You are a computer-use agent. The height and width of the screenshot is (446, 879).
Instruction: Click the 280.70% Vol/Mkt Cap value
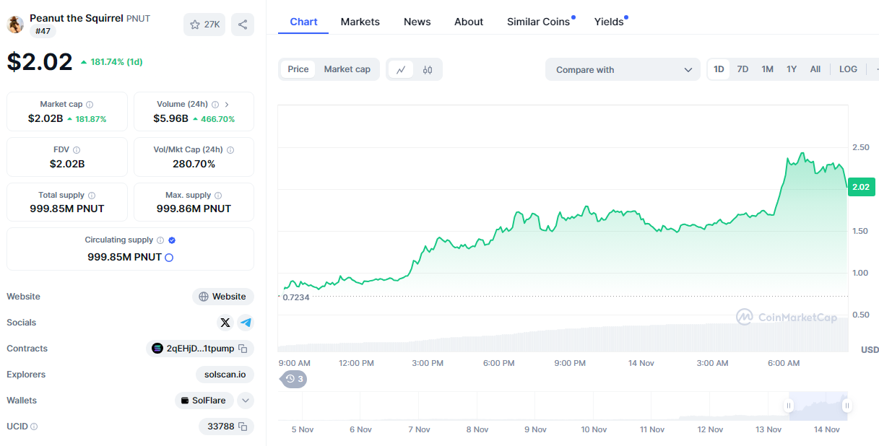(x=194, y=164)
